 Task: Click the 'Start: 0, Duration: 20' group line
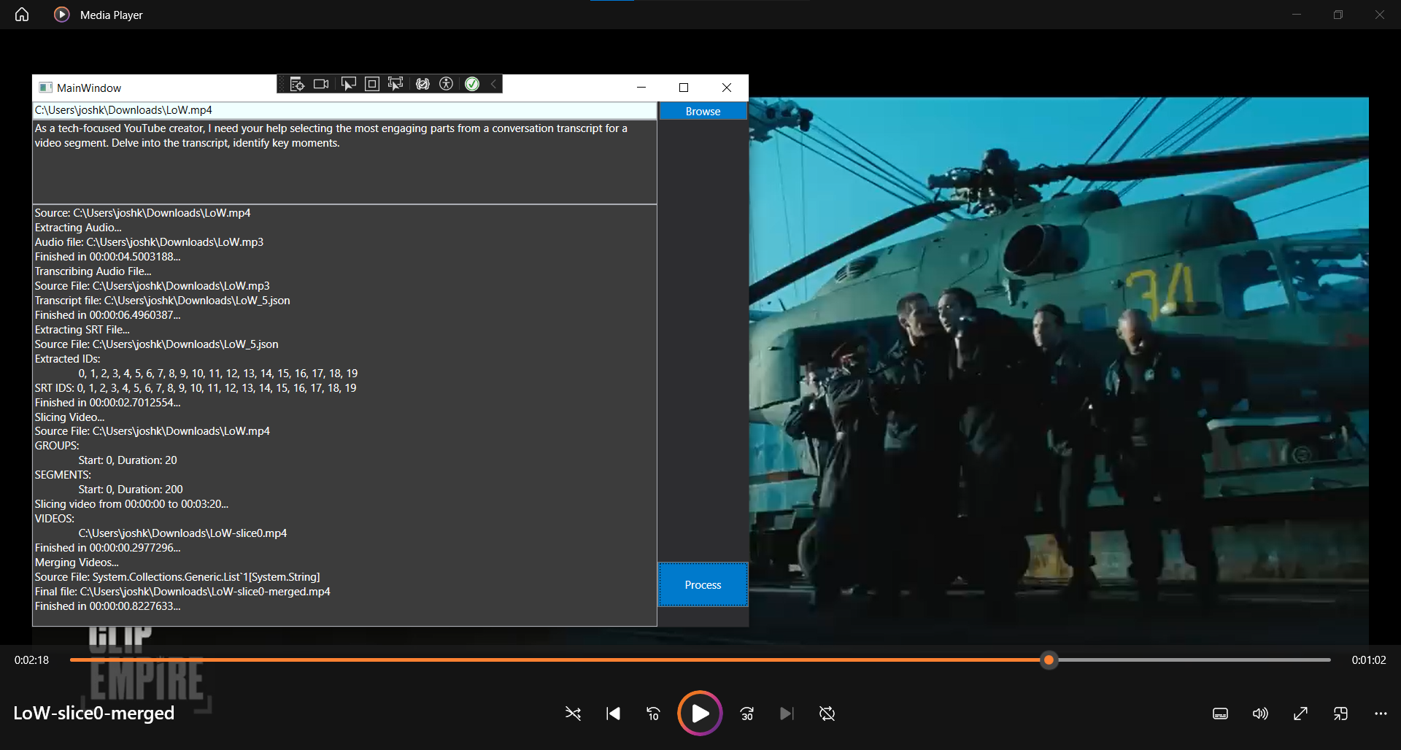click(128, 460)
